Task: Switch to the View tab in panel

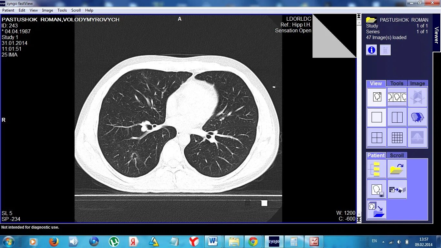Action: (x=376, y=83)
